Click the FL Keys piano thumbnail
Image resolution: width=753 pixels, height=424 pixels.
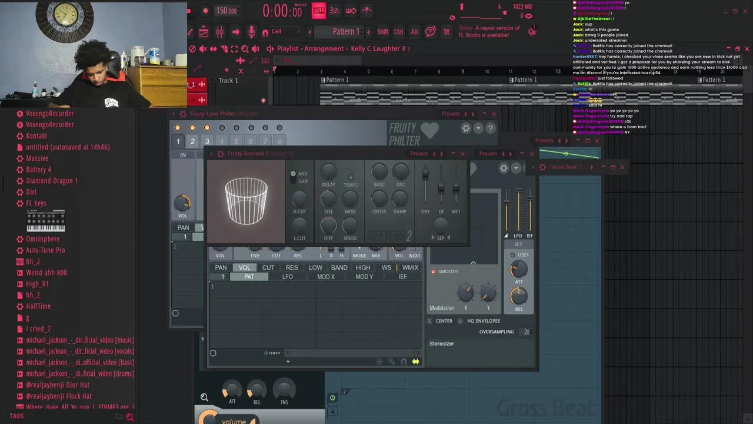45,221
